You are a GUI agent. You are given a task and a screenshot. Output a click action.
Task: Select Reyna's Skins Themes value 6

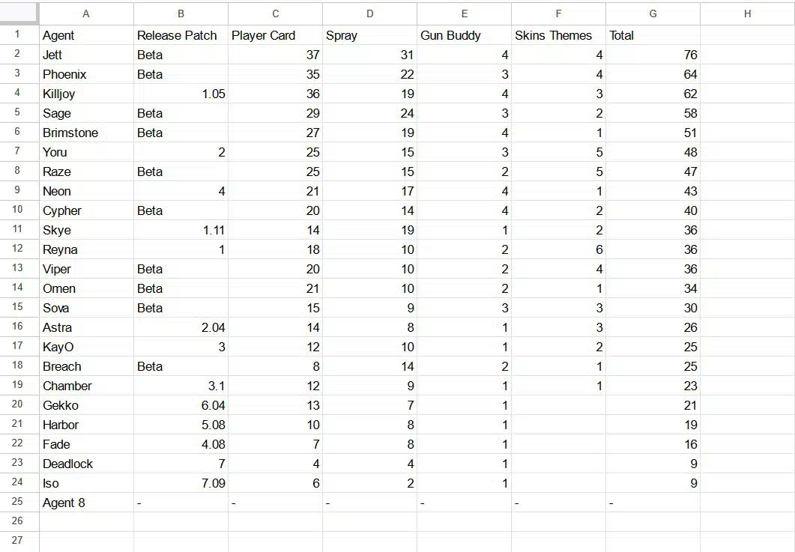click(x=558, y=249)
